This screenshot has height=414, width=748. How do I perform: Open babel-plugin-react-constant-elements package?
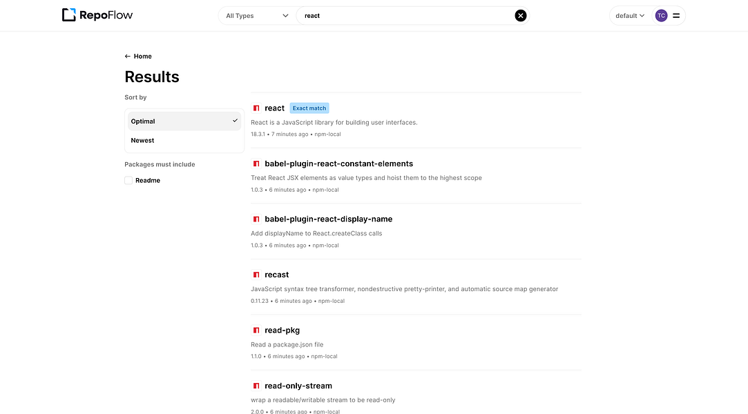338,164
